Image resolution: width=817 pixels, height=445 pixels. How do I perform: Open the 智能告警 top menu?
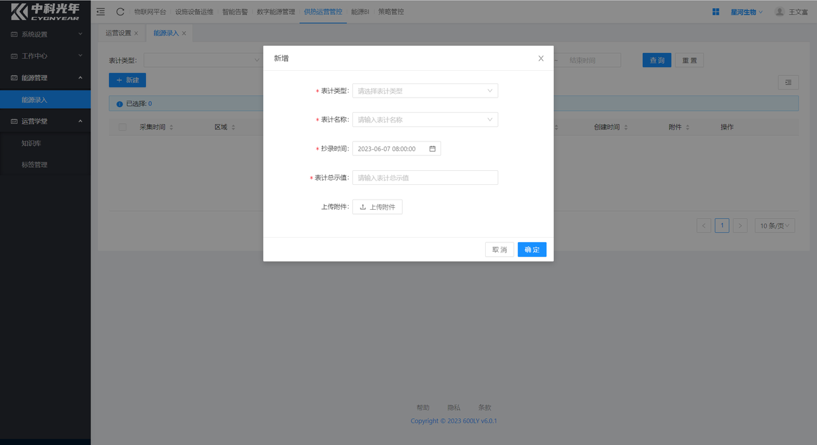coord(235,11)
